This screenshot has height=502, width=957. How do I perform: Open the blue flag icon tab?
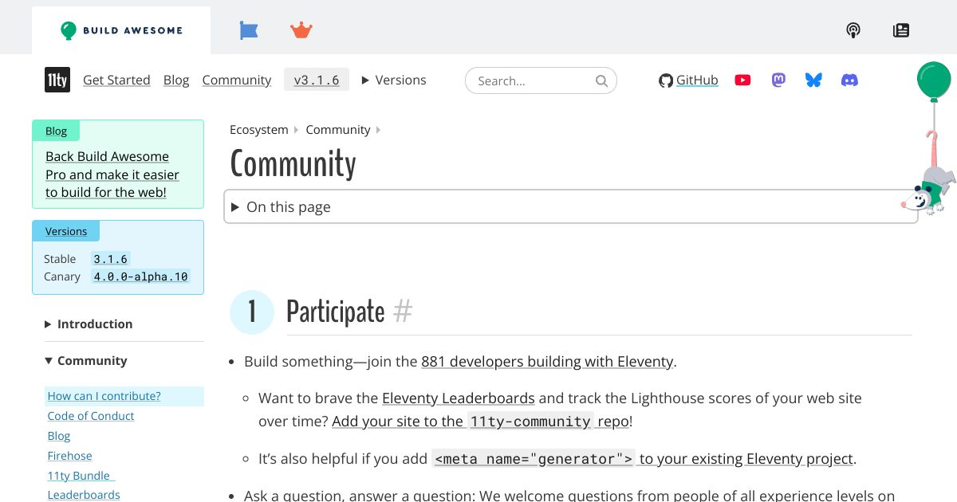tap(249, 30)
